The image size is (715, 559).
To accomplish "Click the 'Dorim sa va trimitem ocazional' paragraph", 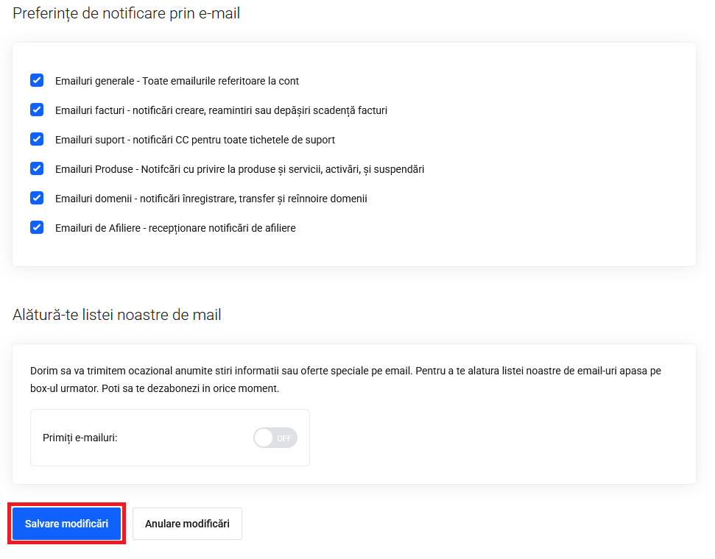I will [x=345, y=380].
